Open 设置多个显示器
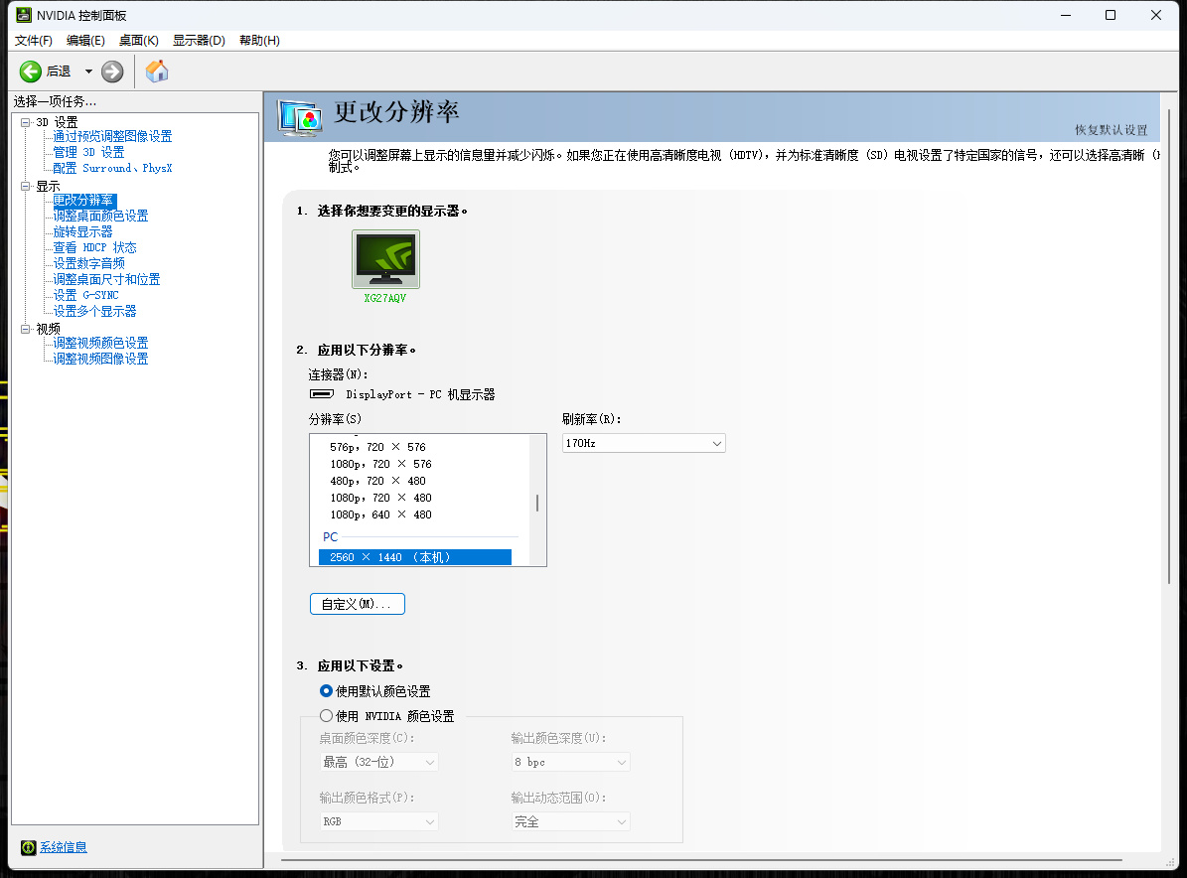The height and width of the screenshot is (878, 1187). (x=94, y=311)
